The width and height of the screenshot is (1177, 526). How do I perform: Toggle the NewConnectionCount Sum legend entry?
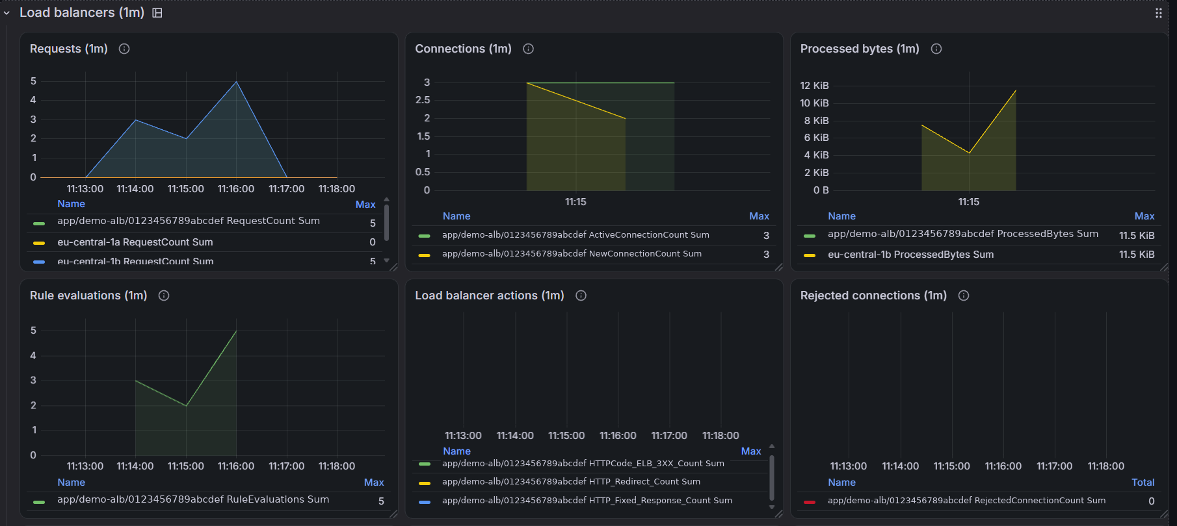pos(572,254)
